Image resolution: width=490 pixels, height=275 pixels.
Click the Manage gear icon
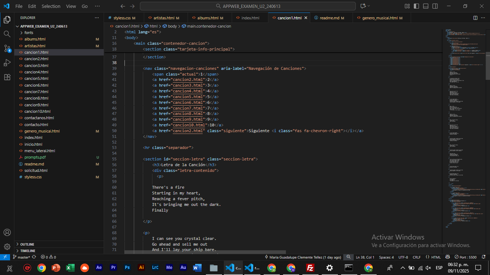pos(7,247)
